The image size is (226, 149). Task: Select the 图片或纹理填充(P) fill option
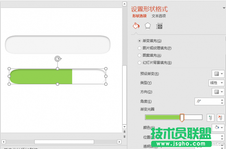click(139, 48)
